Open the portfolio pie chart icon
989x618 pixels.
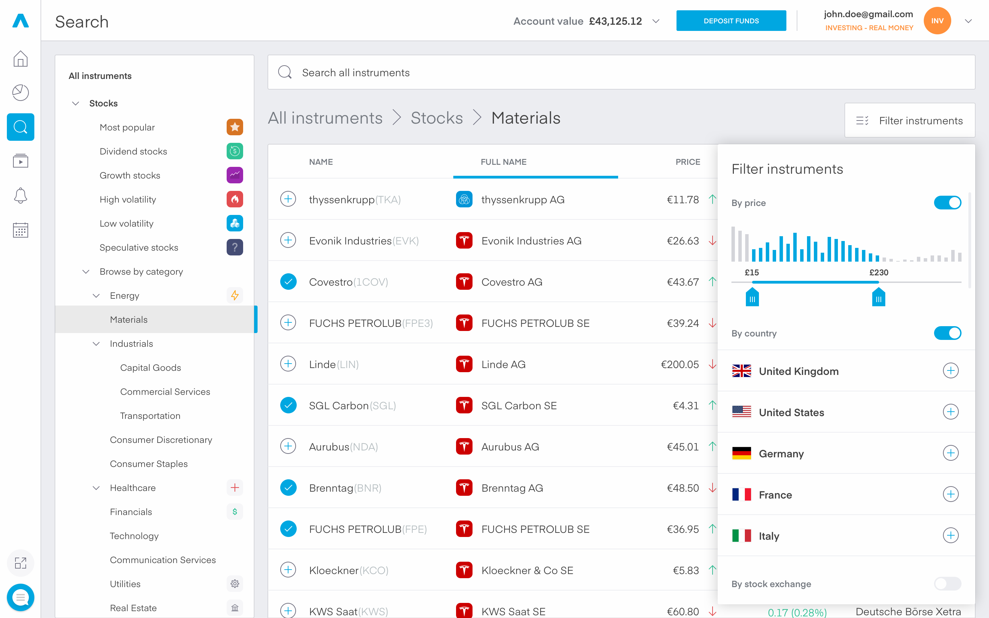click(x=21, y=93)
